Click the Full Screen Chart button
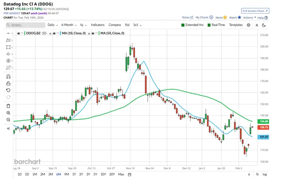The image size is (281, 184). click(x=255, y=11)
